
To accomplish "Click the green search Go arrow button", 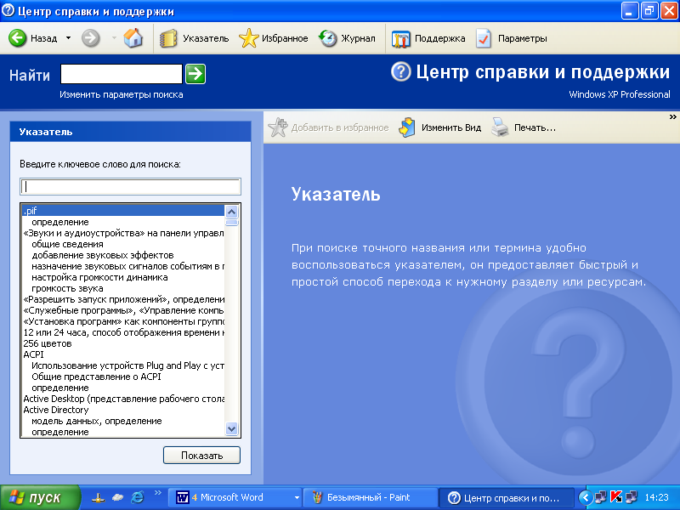I will pos(195,74).
